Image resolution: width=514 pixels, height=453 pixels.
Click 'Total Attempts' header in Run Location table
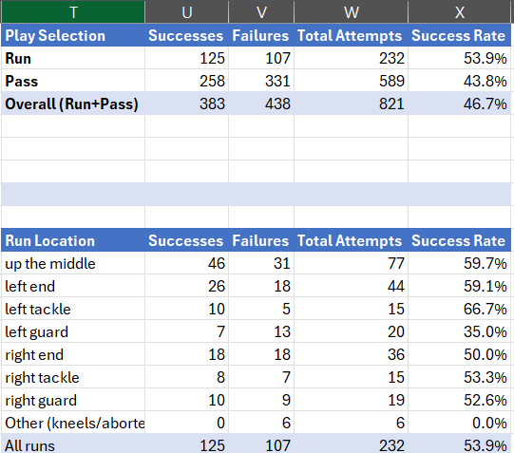pyautogui.click(x=352, y=240)
